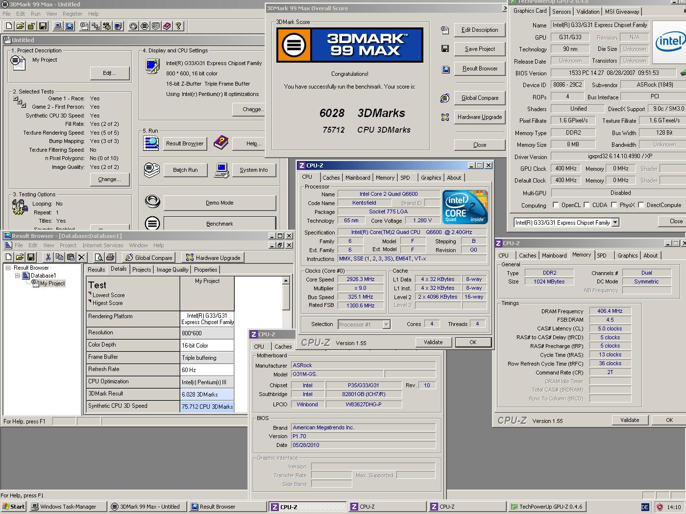Open Processor #1 selection dropdown in CPU-Z
The width and height of the screenshot is (686, 514).
coord(386,324)
